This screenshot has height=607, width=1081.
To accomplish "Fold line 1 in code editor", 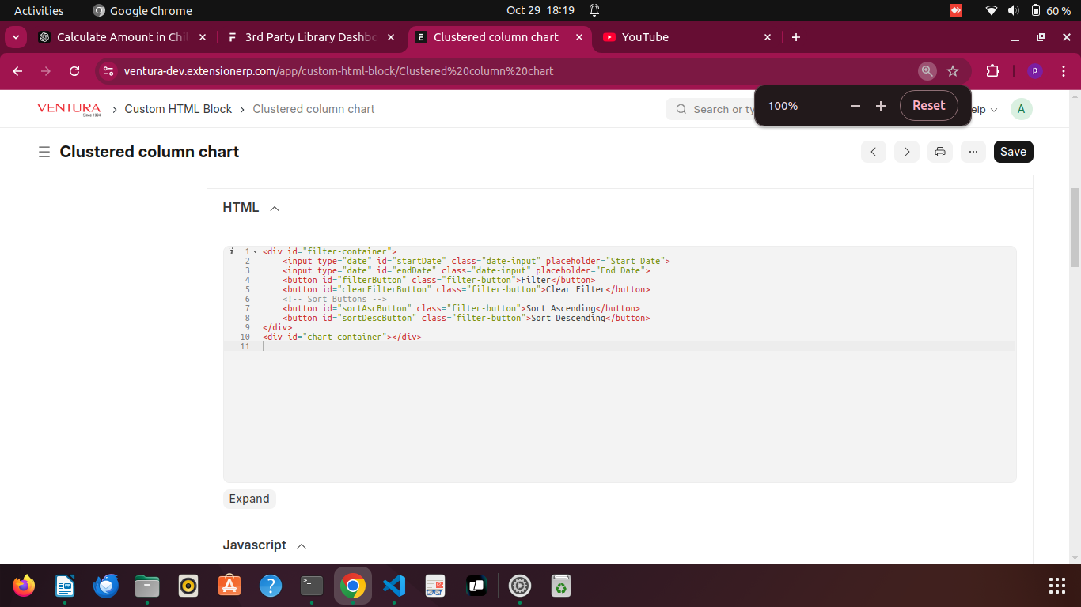I will 255,251.
